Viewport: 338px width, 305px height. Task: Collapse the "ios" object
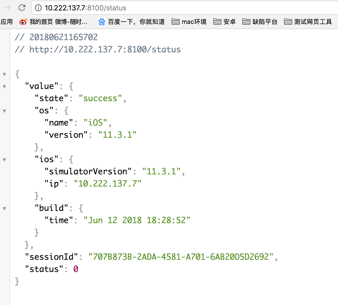click(4, 160)
